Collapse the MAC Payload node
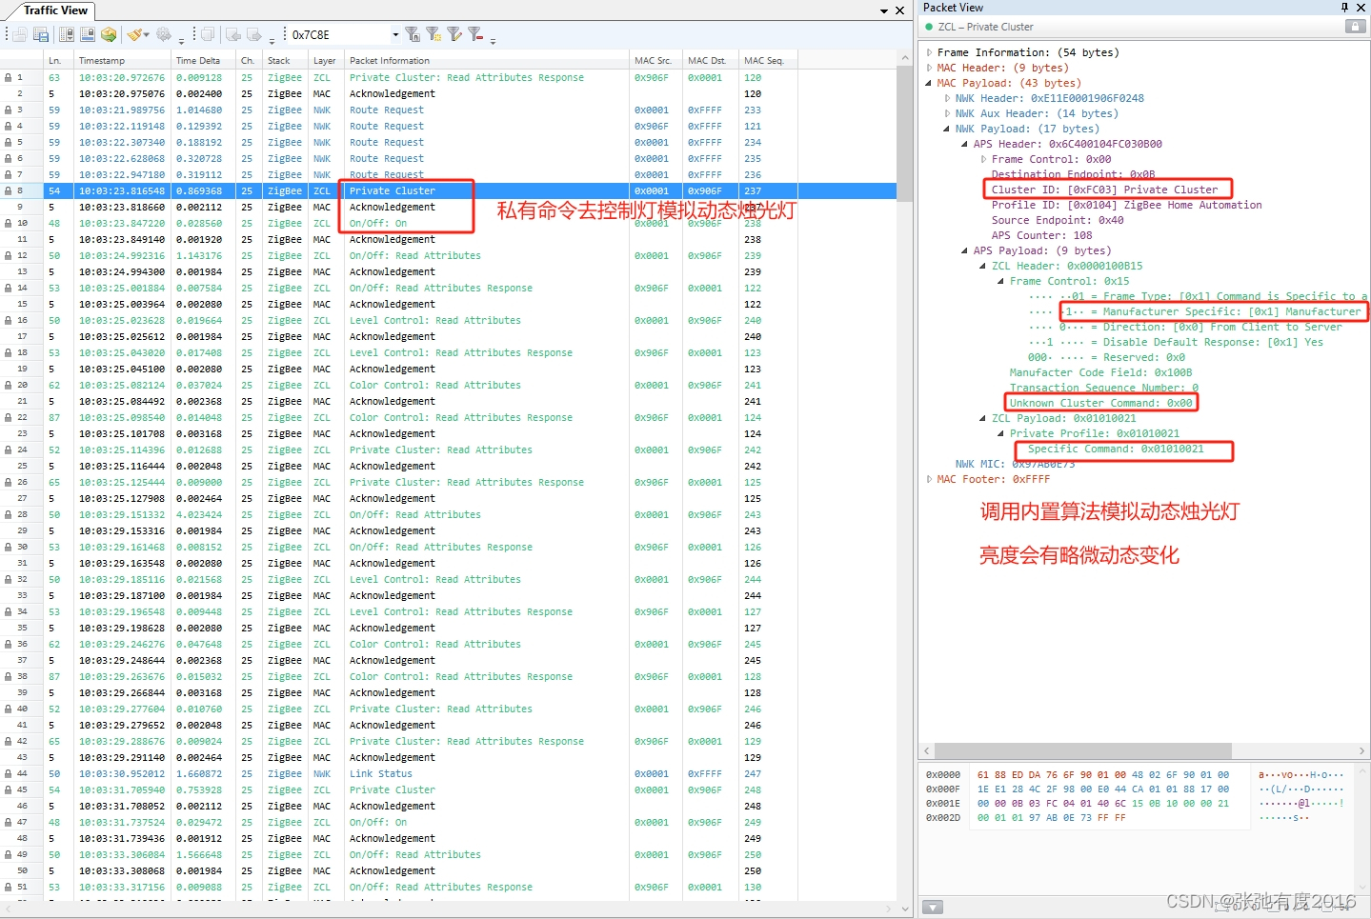Image resolution: width=1371 pixels, height=919 pixels. click(929, 83)
